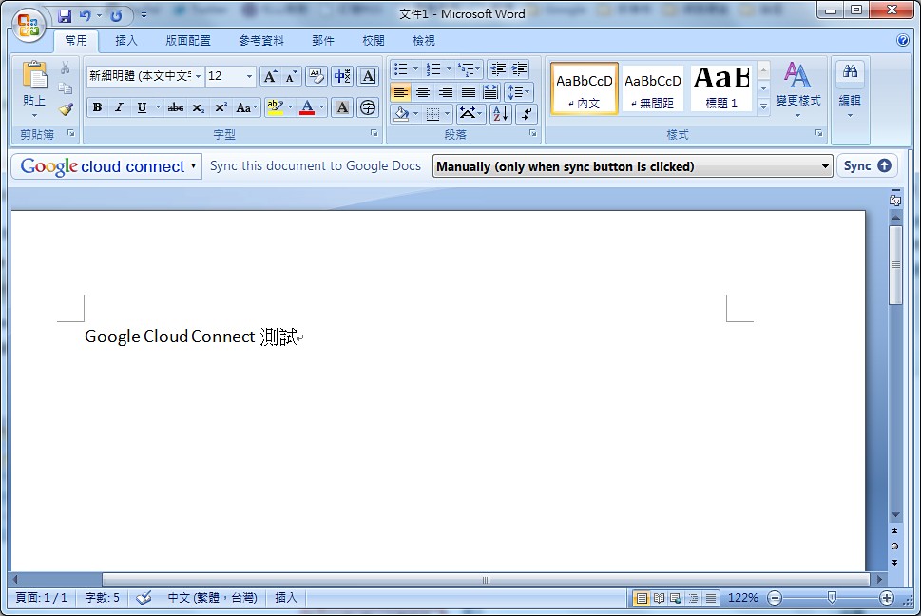Open the Google cloud connect menu
The width and height of the screenshot is (921, 616).
[x=106, y=166]
